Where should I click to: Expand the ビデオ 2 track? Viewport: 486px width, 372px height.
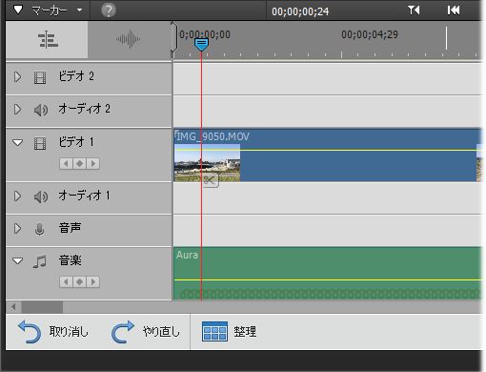(x=17, y=77)
